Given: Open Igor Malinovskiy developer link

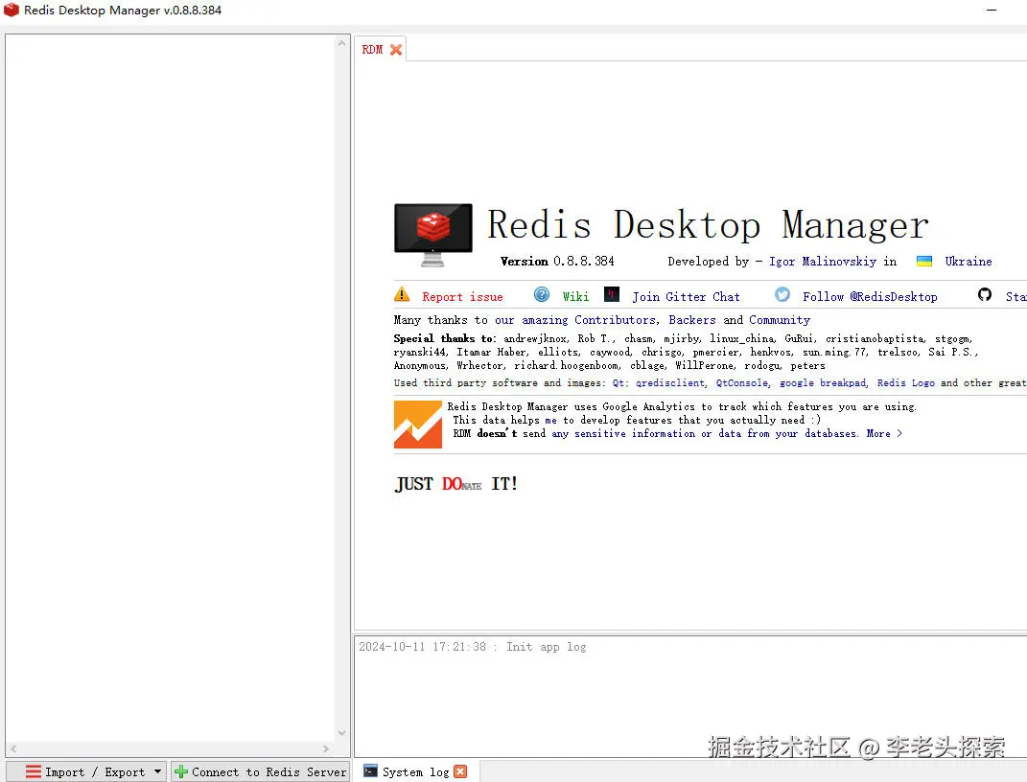Looking at the screenshot, I should [823, 261].
